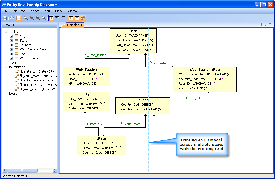
Task: Expand the Web_Session table node
Action: (x=11, y=58)
